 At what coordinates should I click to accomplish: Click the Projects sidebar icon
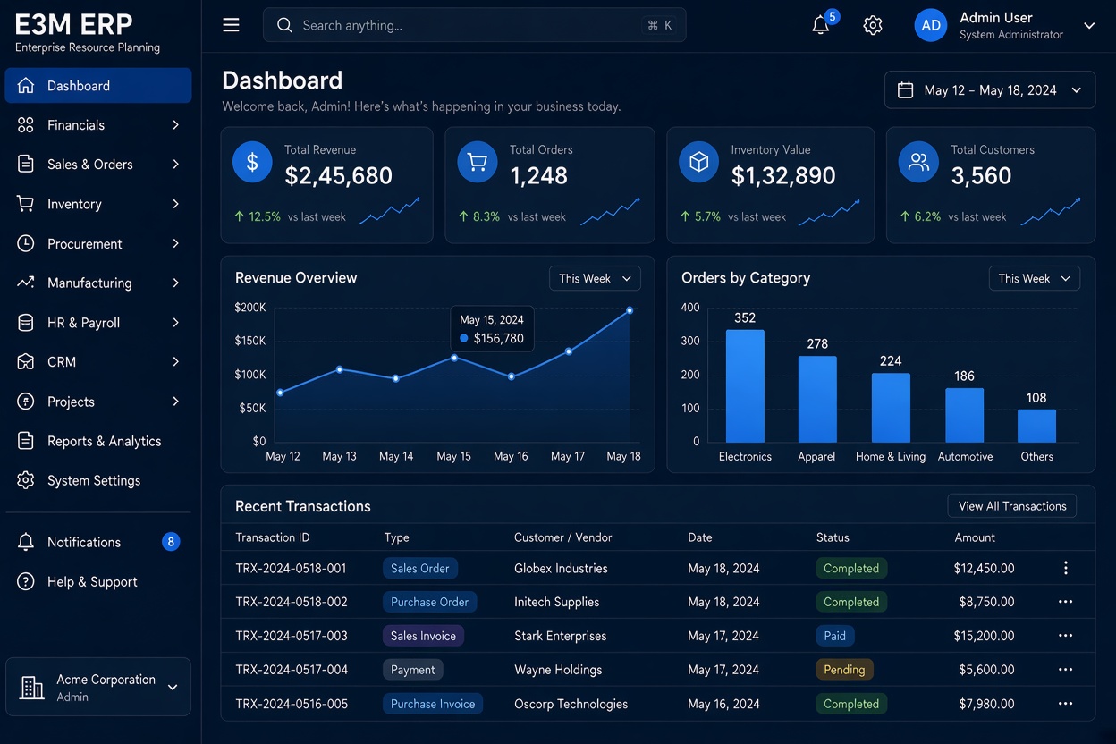tap(26, 402)
